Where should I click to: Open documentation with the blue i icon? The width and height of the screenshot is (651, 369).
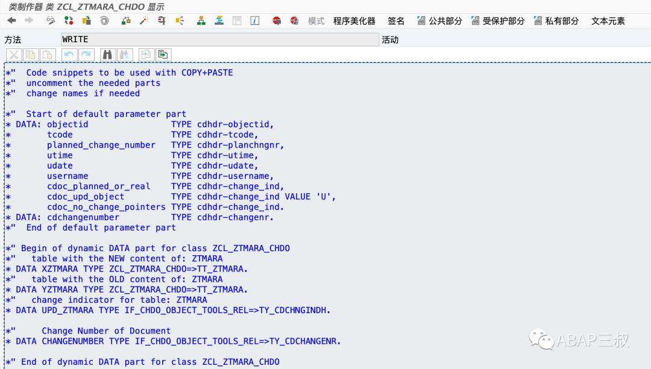coord(255,20)
